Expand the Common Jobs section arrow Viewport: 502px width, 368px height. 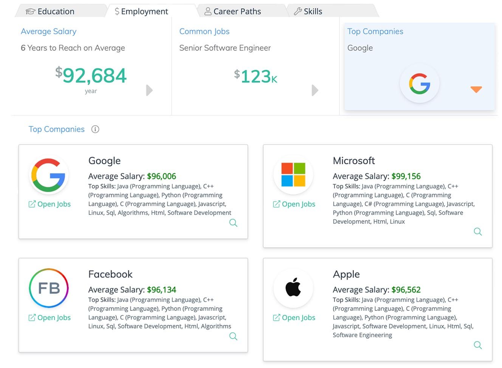coord(315,90)
